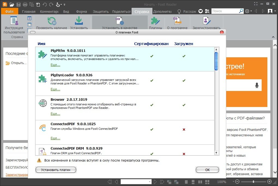Click the zoom in plus icon
Screen dimensions: 278x186
(x=269, y=182)
